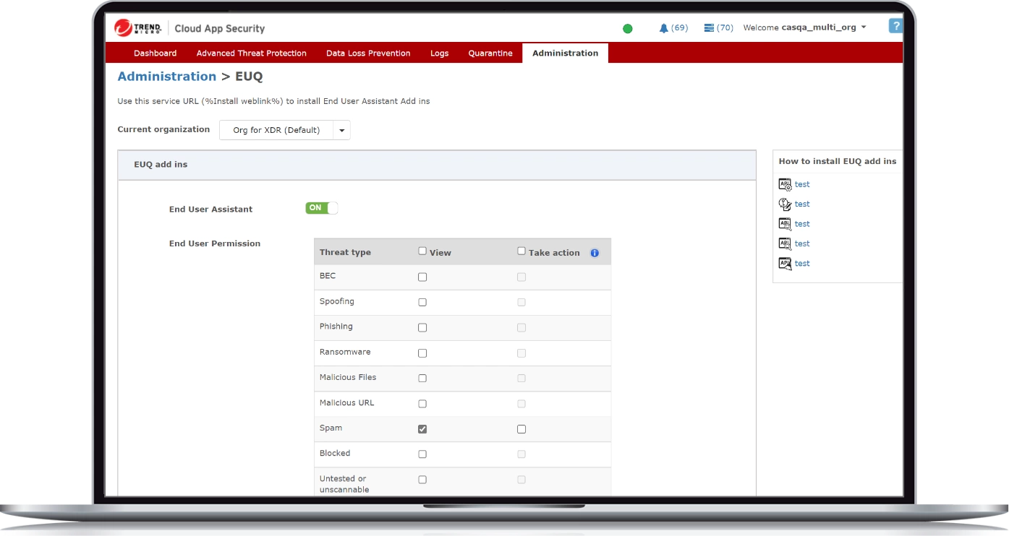Viewport: 1009px width, 536px height.
Task: Click the Take action info icon
Action: click(595, 253)
